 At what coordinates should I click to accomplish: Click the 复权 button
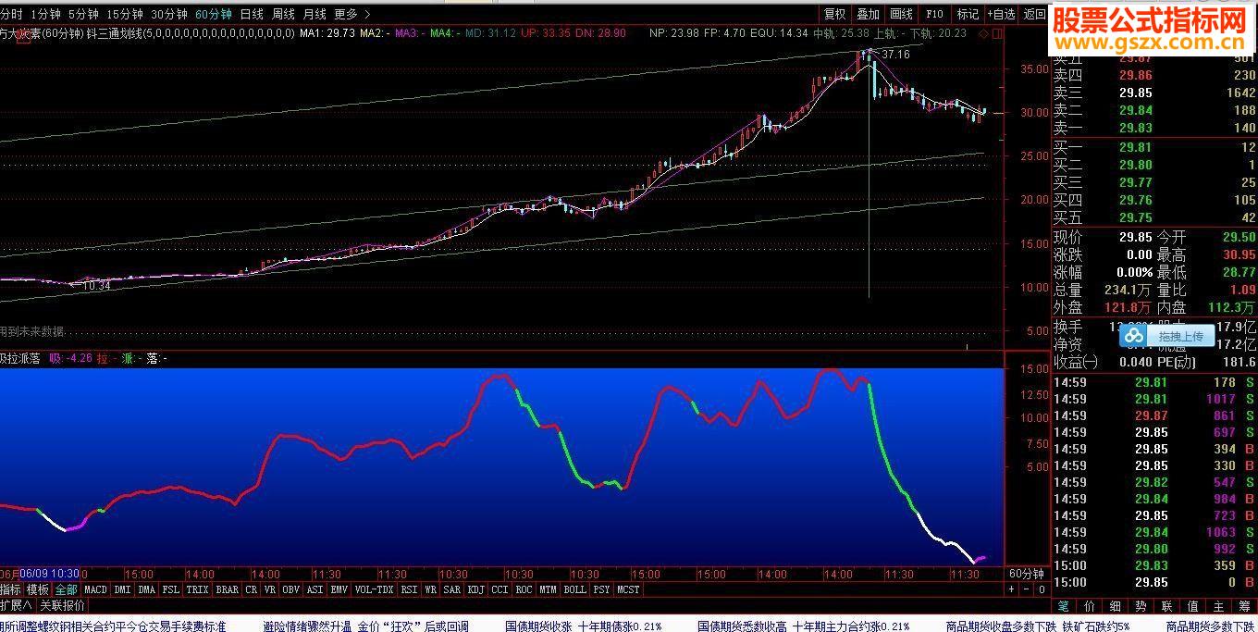tap(835, 14)
